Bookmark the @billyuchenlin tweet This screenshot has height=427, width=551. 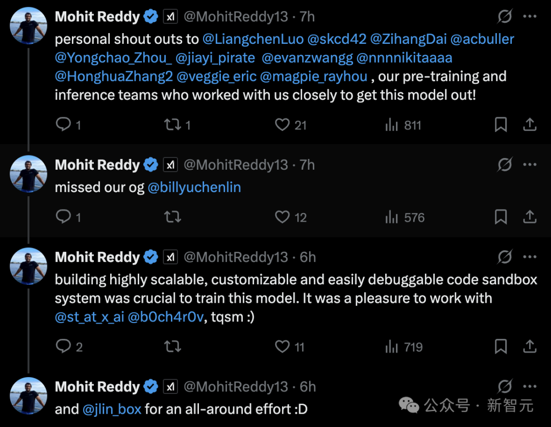pyautogui.click(x=501, y=218)
